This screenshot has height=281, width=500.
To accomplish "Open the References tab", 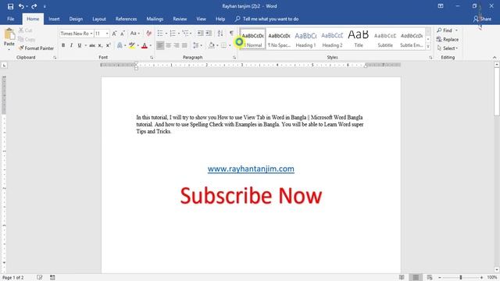I will pos(126,19).
